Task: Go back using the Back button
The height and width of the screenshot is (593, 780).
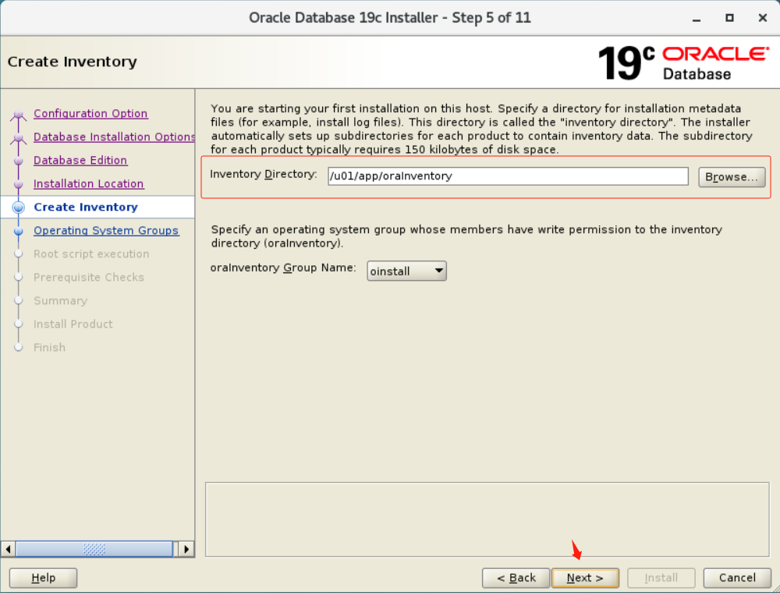Action: [x=516, y=578]
